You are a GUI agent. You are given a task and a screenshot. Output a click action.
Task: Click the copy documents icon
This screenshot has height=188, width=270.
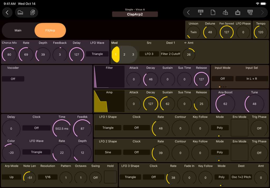click(x=32, y=12)
